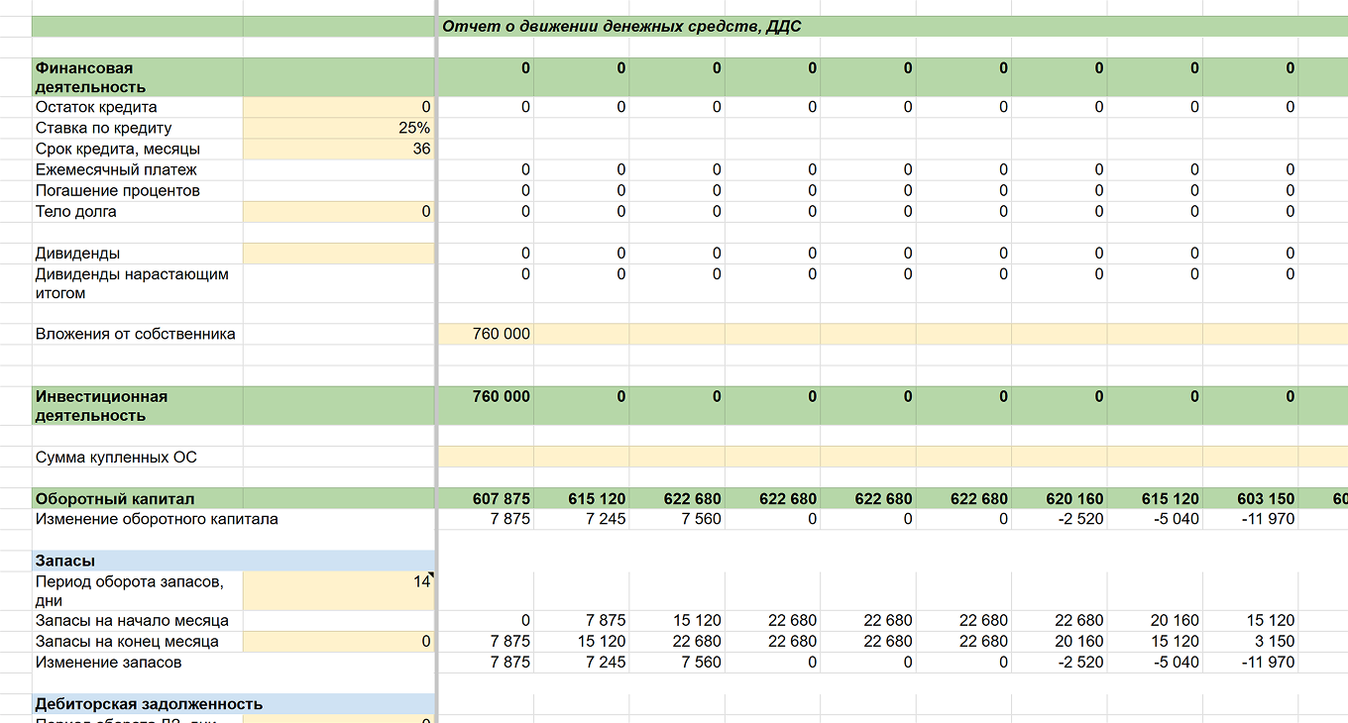Screen dimensions: 1348x723
Task: Click the yellow Дивиденды input cell
Action: pyautogui.click(x=338, y=254)
